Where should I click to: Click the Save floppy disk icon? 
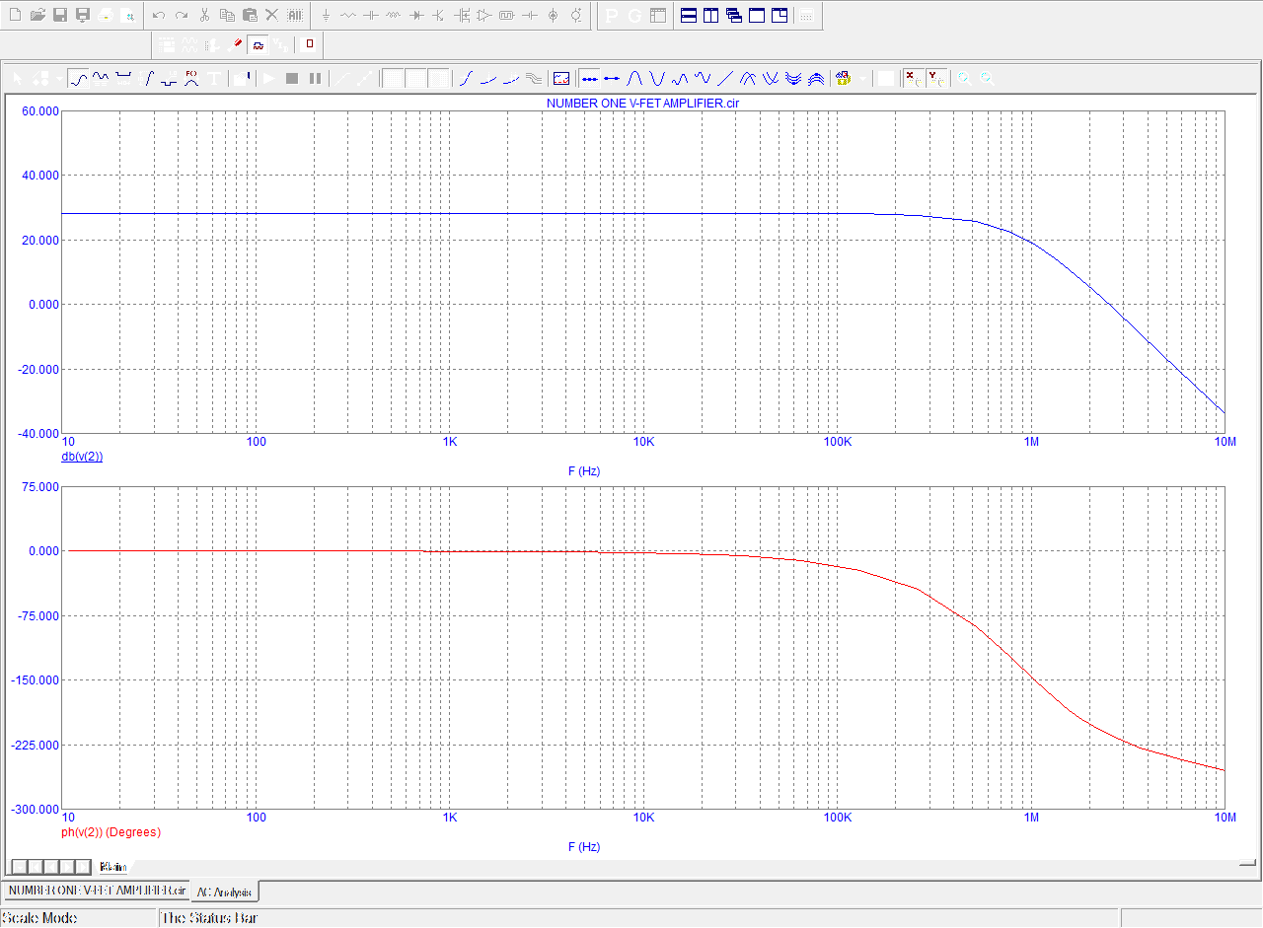(x=60, y=15)
